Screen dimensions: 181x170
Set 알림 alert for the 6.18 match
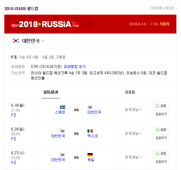tap(161, 106)
